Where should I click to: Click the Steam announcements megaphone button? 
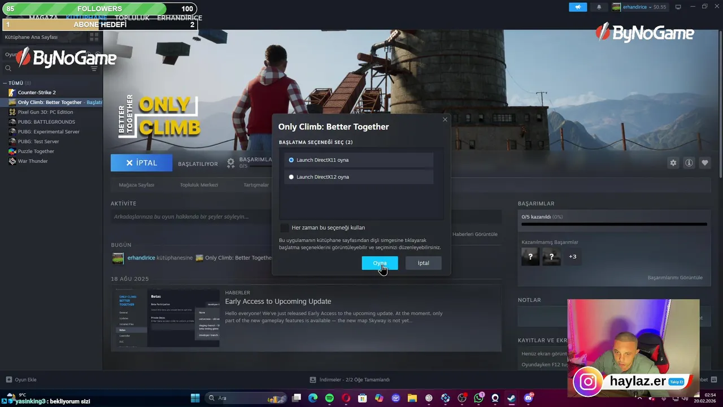coord(577,7)
